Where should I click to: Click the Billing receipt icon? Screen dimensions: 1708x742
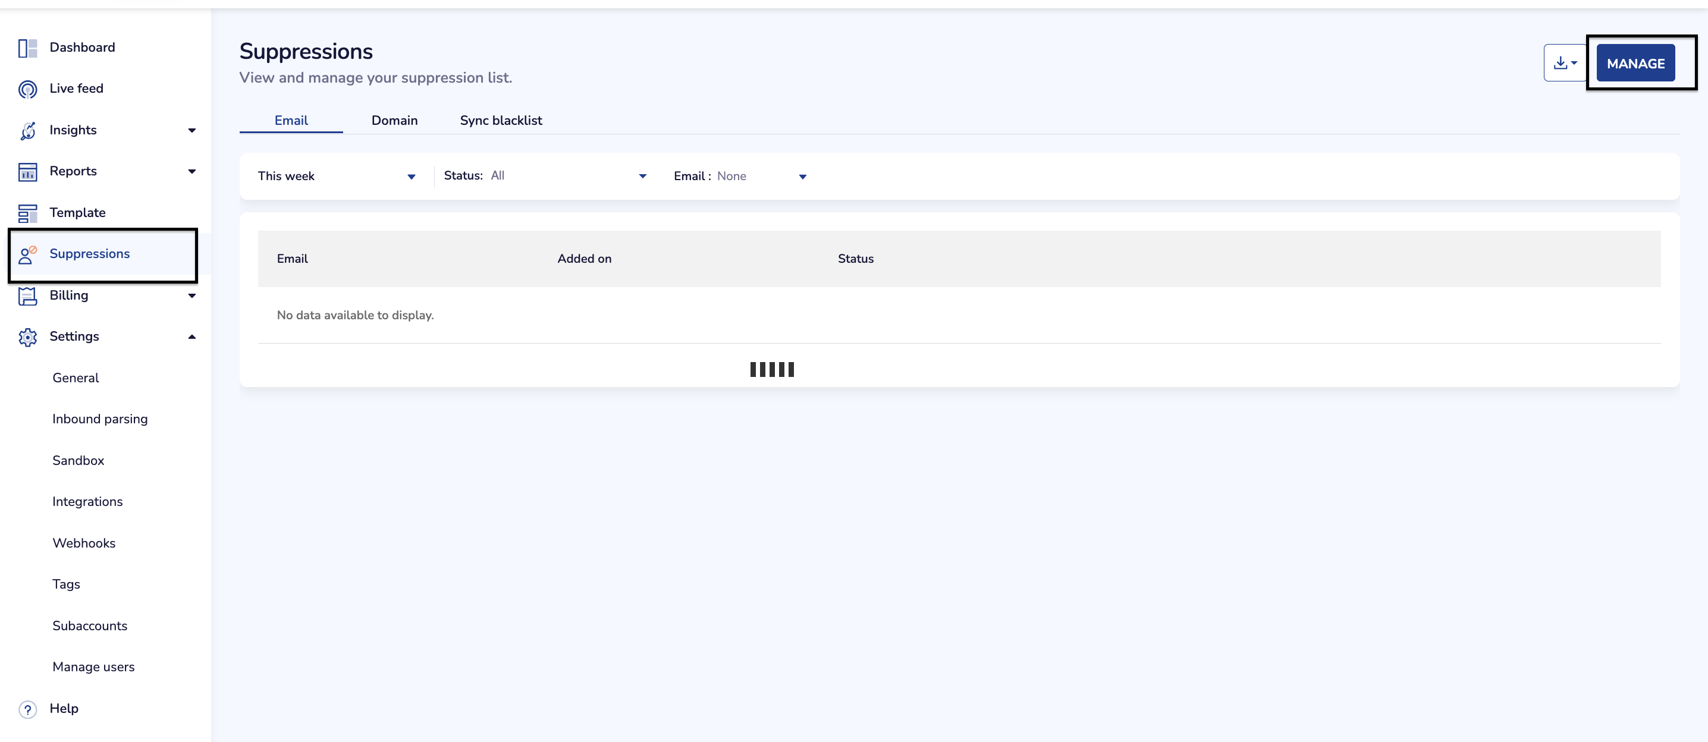[x=27, y=295]
